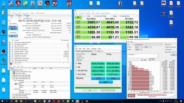Click the Хорошо 100 % health status button
This screenshot has width=184, height=103.
13,28
